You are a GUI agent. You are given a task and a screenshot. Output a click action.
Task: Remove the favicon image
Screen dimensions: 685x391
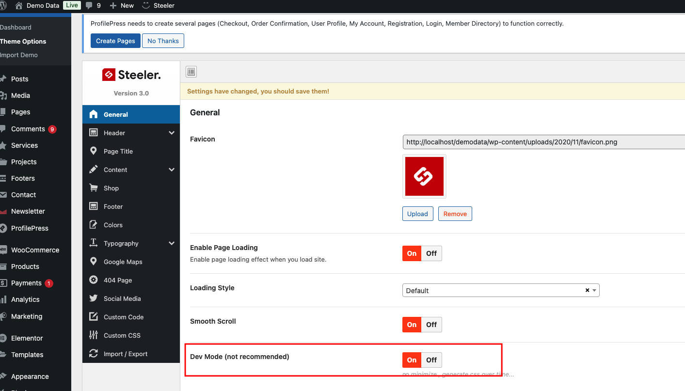[455, 214]
